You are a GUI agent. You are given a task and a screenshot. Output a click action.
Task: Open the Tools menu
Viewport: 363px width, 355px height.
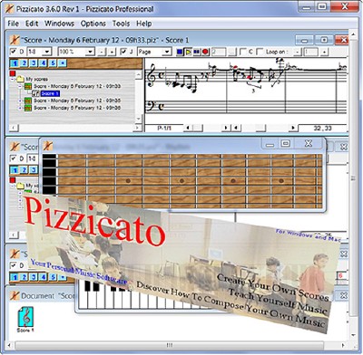[x=121, y=24]
